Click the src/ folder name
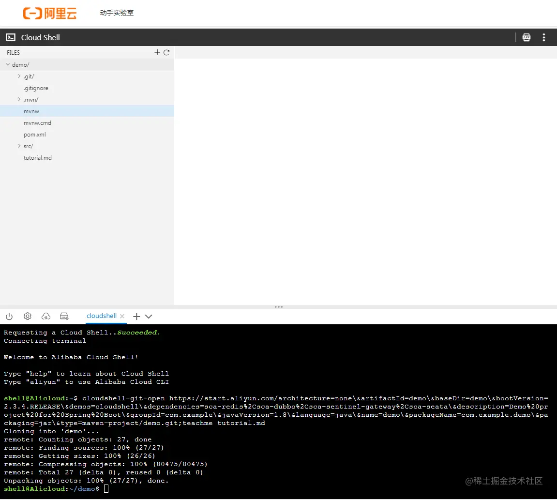557x500 pixels. pos(29,146)
